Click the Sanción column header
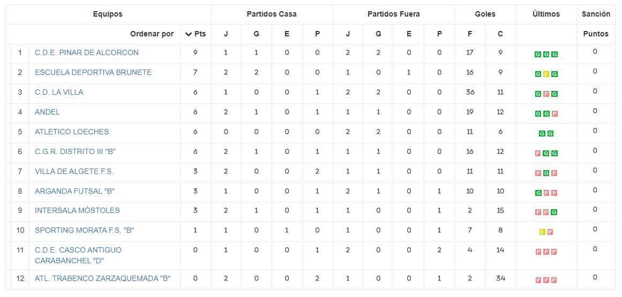 coord(596,14)
